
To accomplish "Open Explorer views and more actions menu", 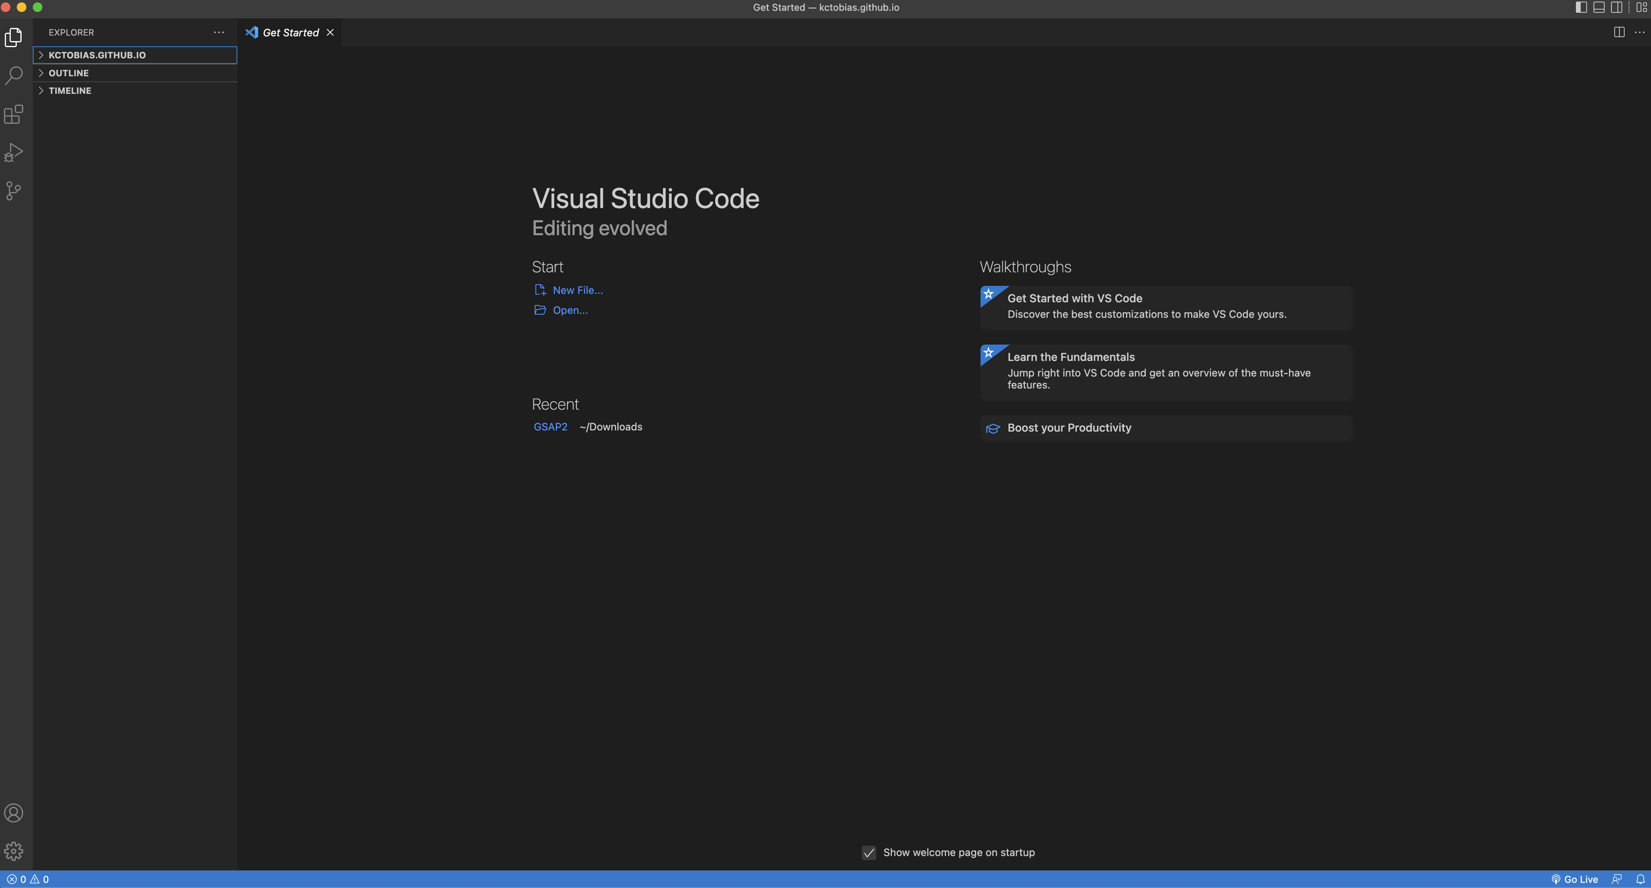I will (219, 32).
